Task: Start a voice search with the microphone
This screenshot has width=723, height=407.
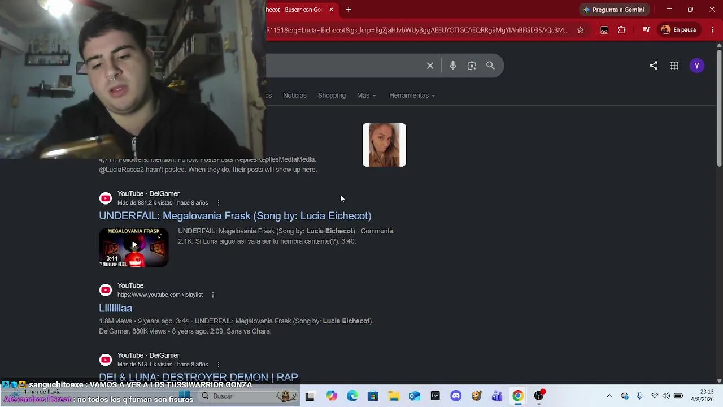Action: click(453, 66)
